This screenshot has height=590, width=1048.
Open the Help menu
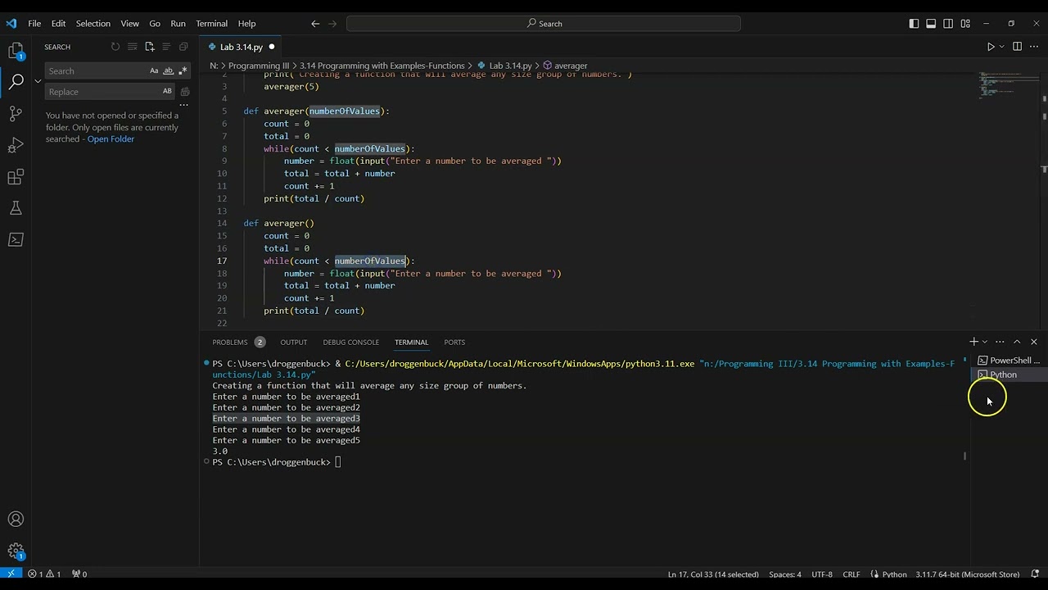click(x=246, y=24)
